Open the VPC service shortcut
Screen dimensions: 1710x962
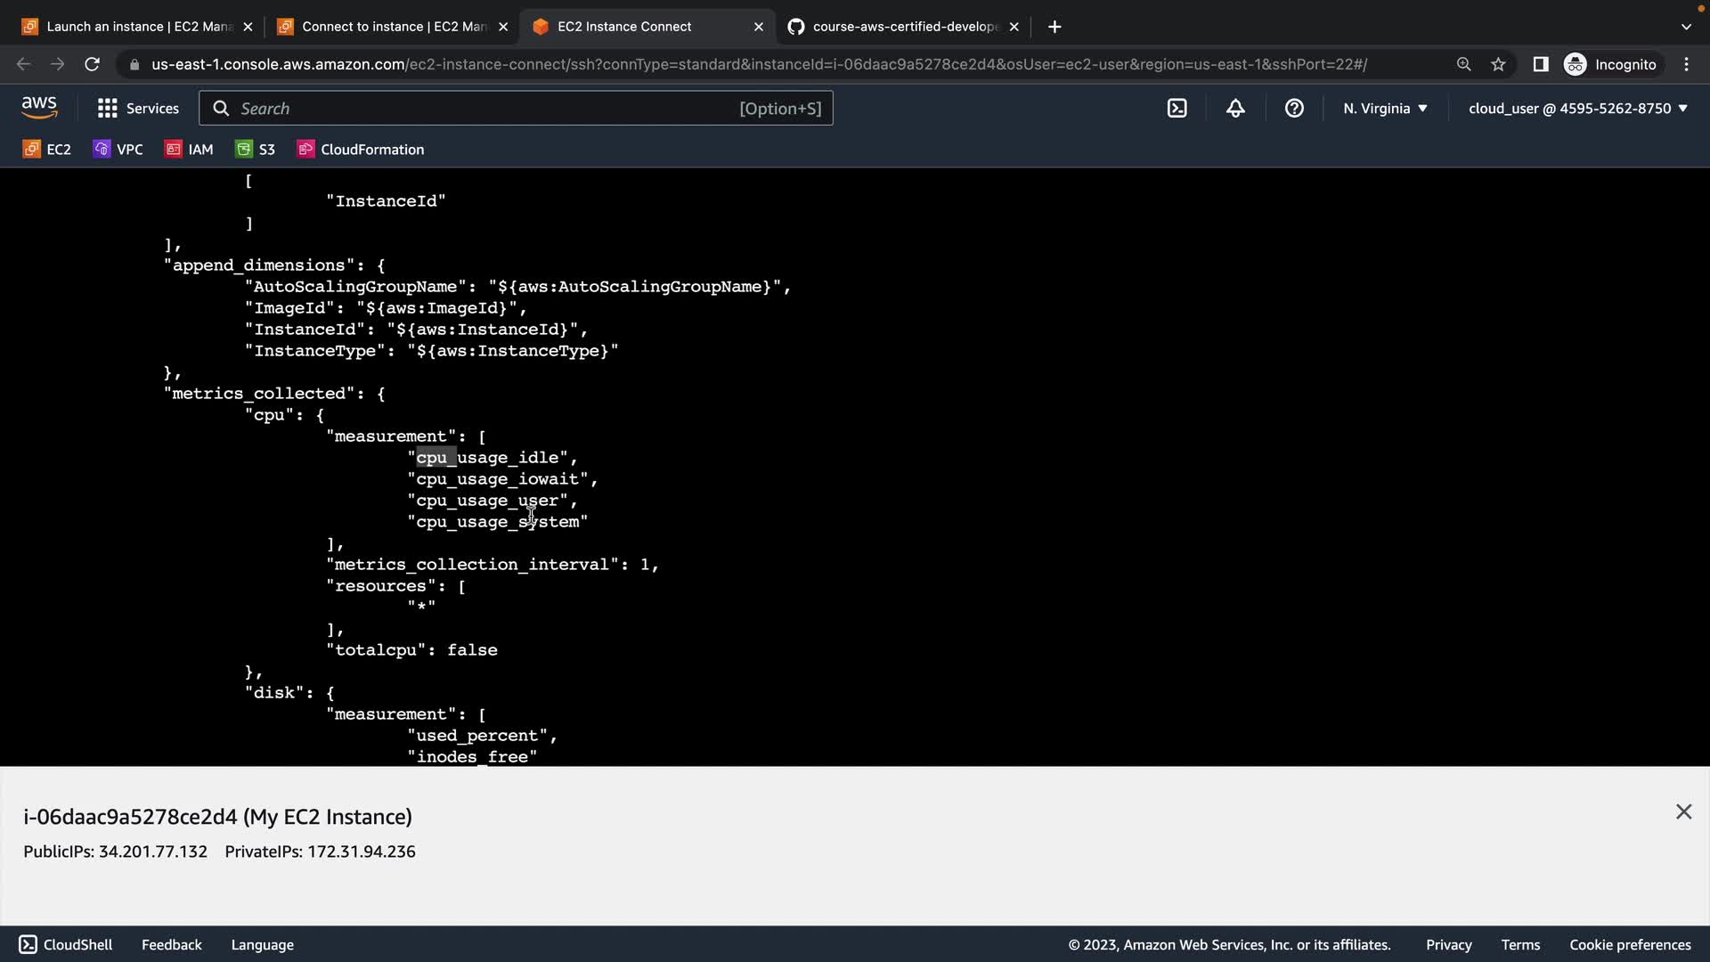(x=118, y=149)
